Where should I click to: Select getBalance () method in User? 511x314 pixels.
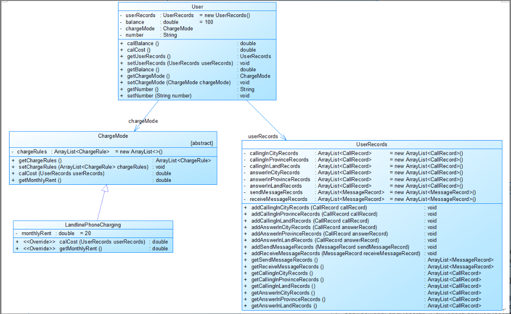(188, 70)
